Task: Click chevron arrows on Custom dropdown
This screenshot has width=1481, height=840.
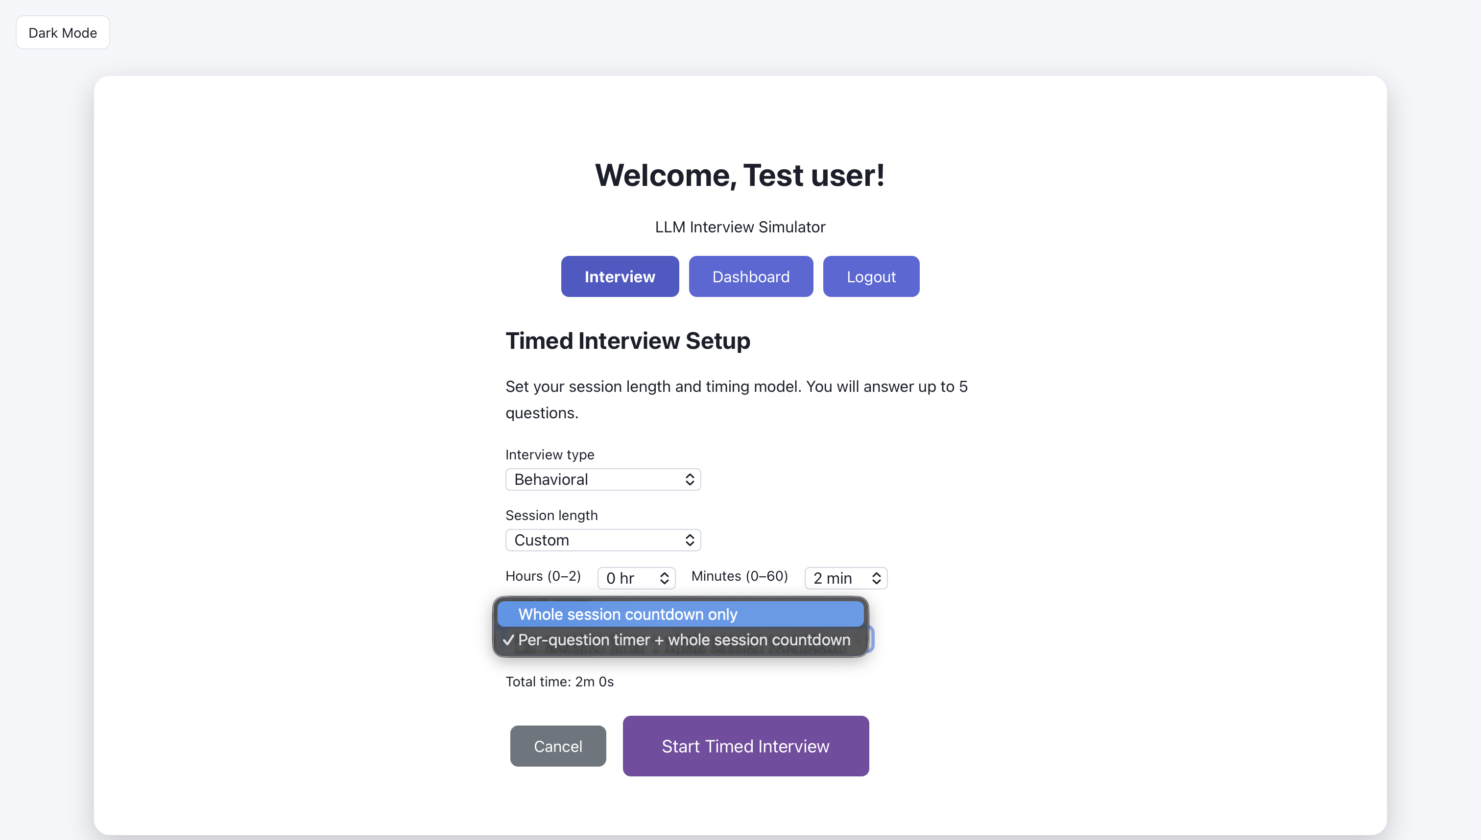Action: [x=690, y=540]
